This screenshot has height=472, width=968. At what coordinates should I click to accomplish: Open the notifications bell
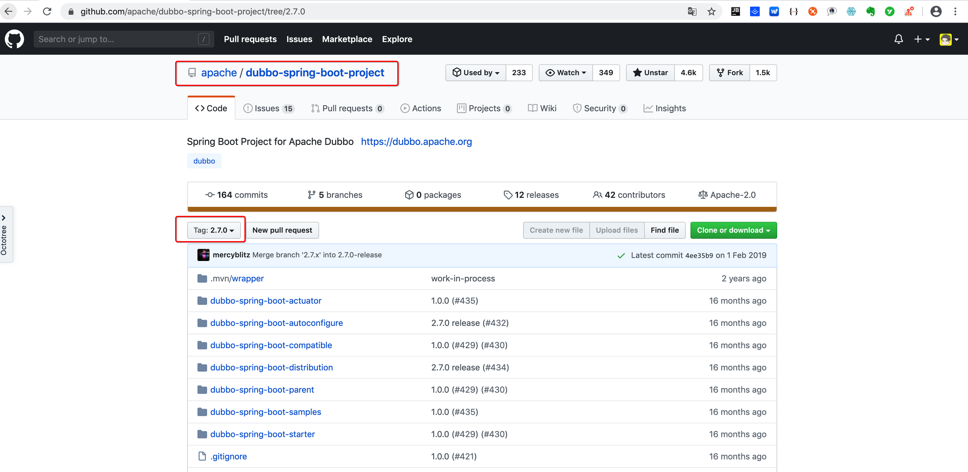899,39
